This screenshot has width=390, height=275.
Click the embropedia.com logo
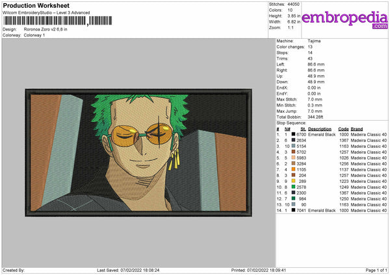[344, 20]
